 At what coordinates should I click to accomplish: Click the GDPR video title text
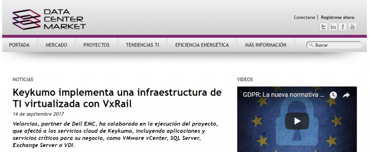click(284, 95)
